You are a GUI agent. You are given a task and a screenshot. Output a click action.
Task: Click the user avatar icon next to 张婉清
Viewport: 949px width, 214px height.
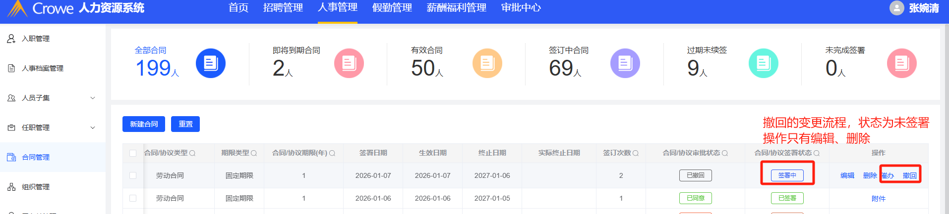896,8
